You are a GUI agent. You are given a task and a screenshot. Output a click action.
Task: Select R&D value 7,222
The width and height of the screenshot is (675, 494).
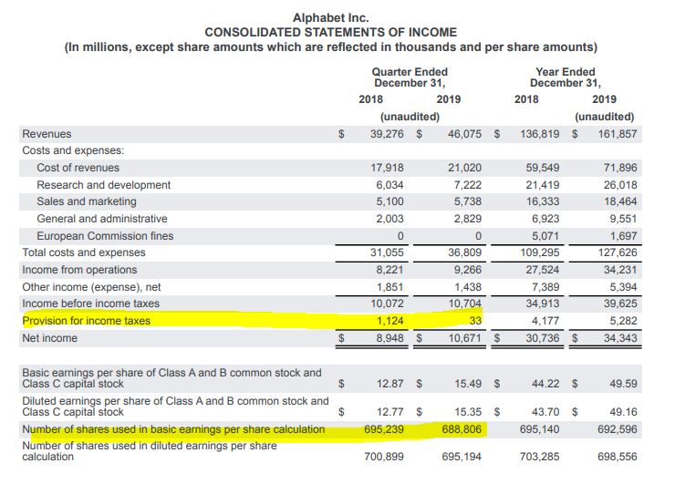pos(468,185)
